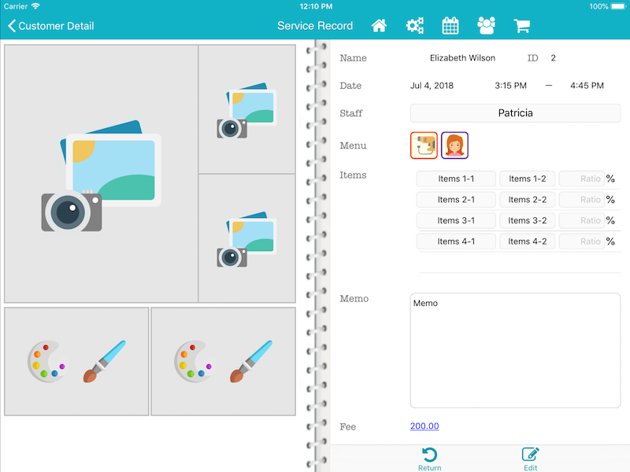Click the Ratio field for Items 1 row
The width and height of the screenshot is (630, 472).
(582, 179)
